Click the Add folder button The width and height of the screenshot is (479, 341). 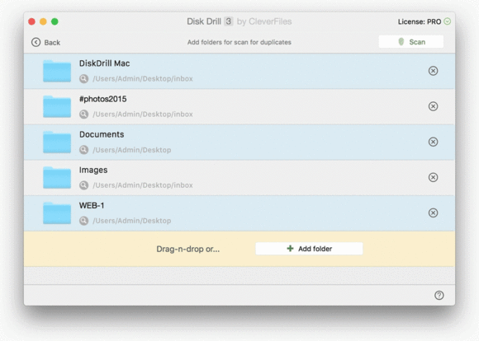309,249
